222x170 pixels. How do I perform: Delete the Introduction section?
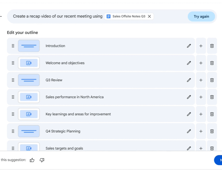(212, 46)
